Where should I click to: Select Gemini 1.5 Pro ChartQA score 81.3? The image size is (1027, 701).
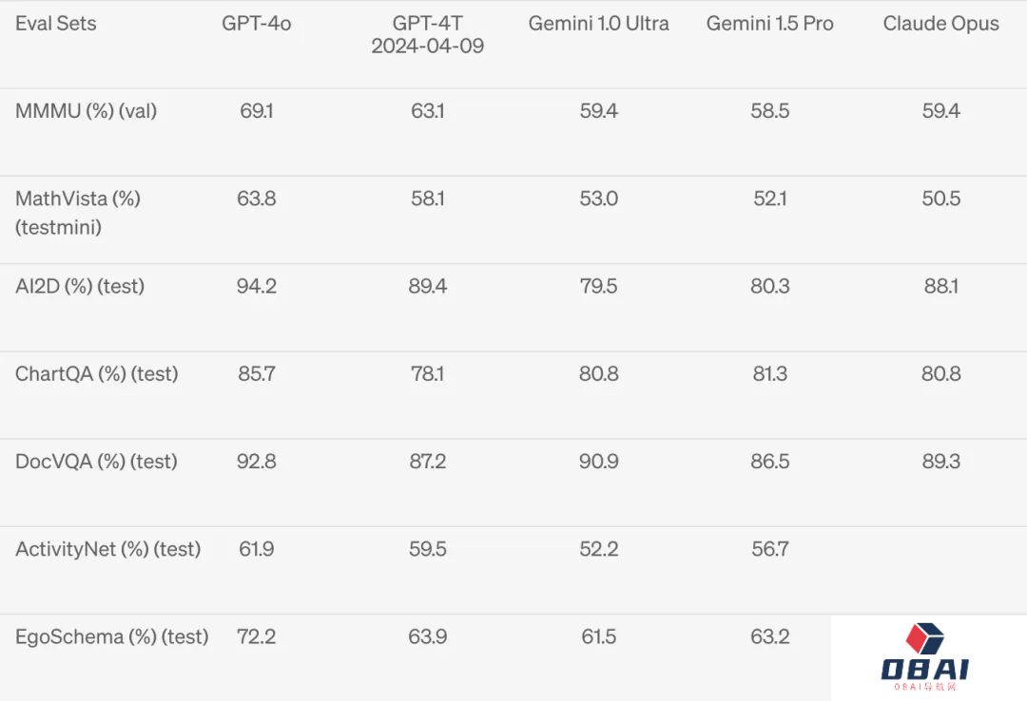tap(769, 373)
